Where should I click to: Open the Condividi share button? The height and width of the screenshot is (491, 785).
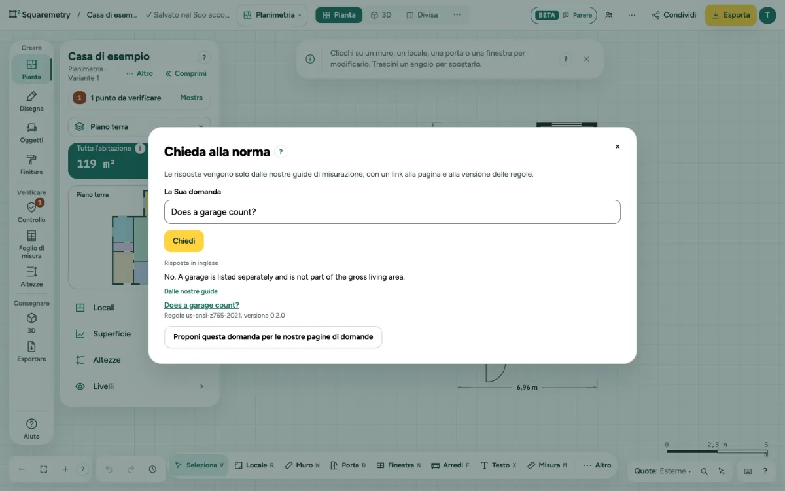click(x=674, y=15)
